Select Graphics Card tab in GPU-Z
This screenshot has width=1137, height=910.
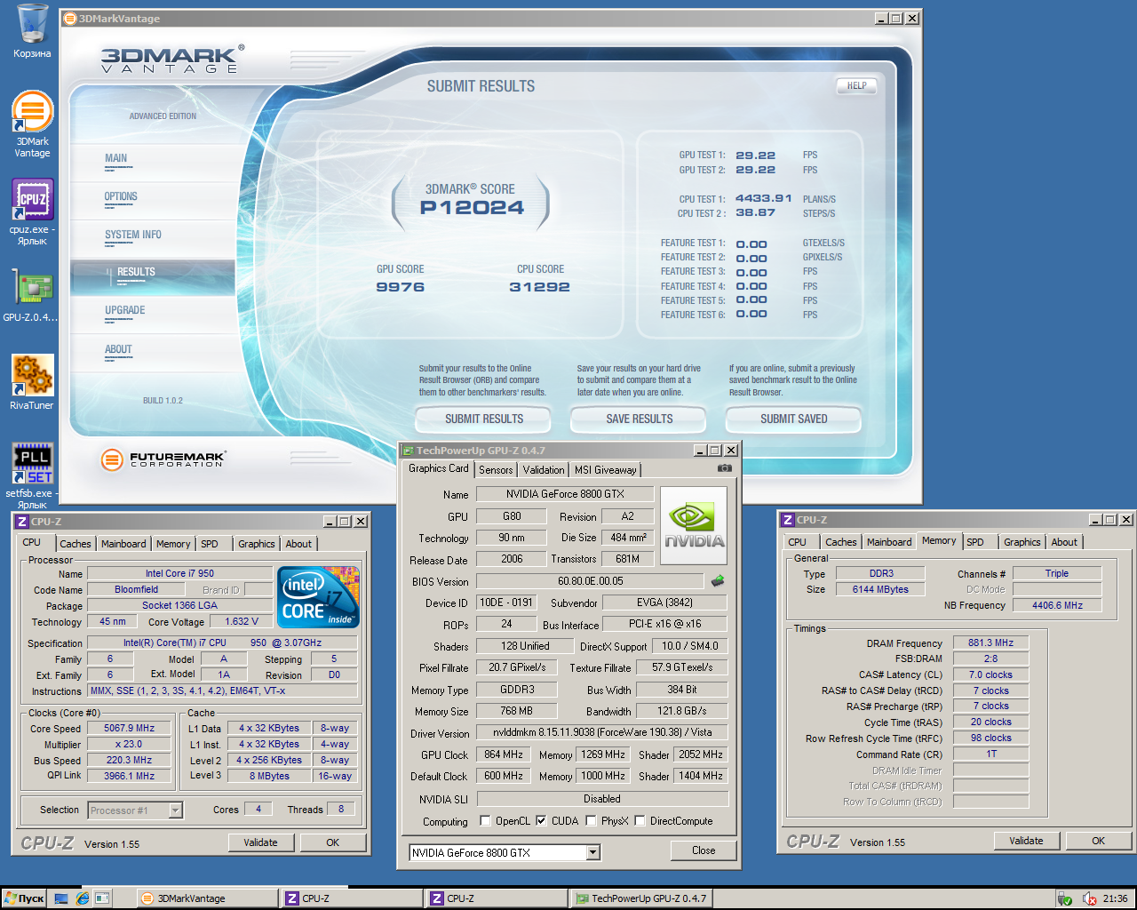(438, 468)
